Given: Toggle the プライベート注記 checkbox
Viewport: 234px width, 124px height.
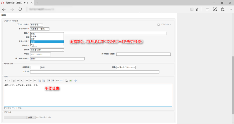Looking at the screenshot, I should click(5, 108).
